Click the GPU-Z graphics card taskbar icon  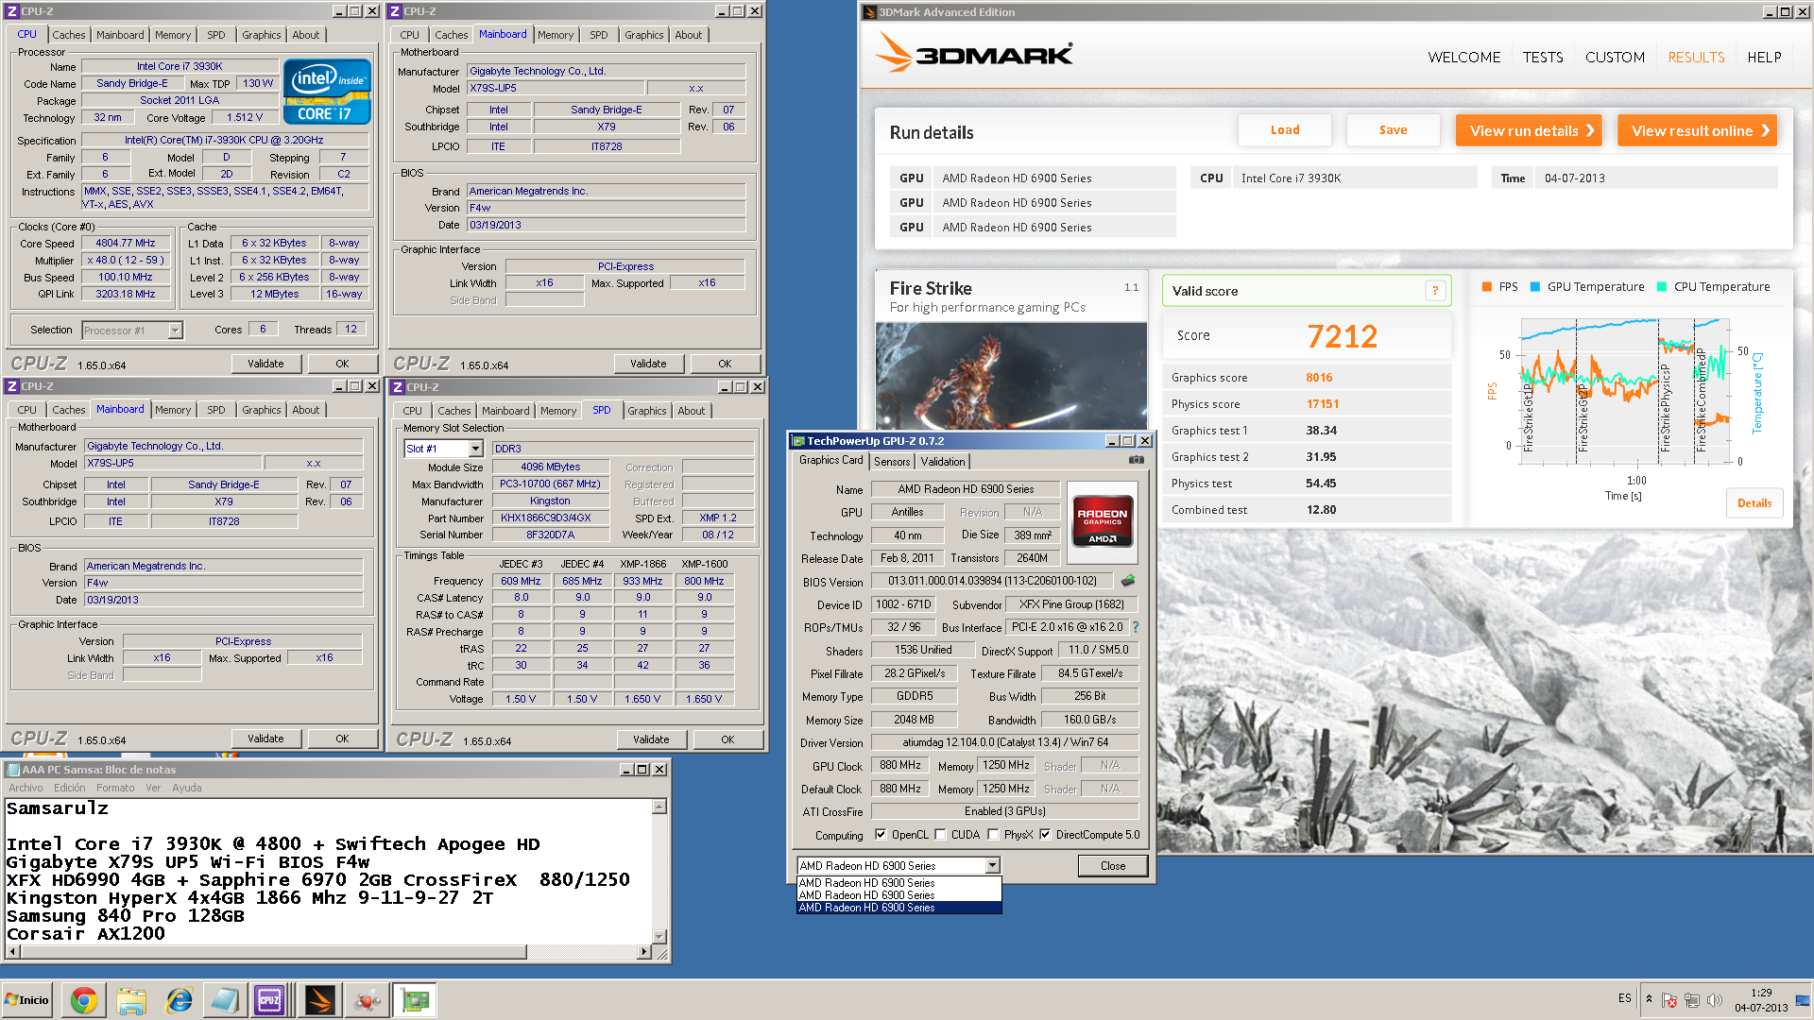416,1000
